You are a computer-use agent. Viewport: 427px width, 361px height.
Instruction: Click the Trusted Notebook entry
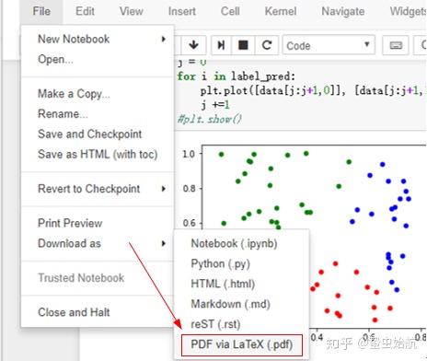[x=98, y=278]
